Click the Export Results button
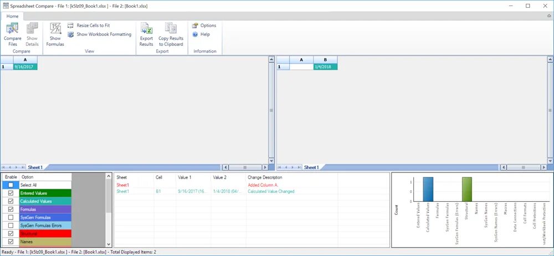 coord(146,34)
